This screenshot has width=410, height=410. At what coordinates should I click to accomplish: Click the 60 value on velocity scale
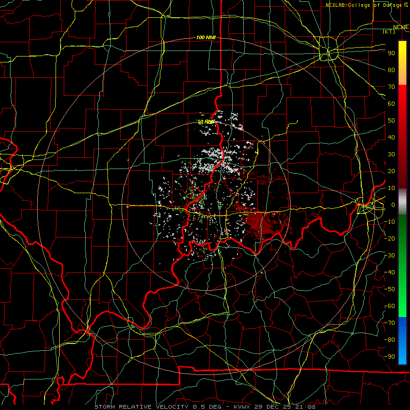[x=391, y=104]
